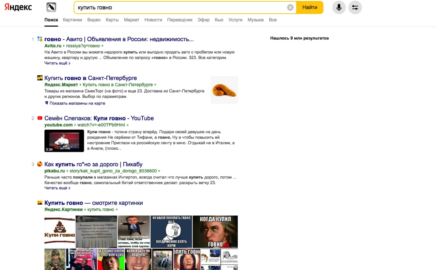Image resolution: width=436 pixels, height=270 pixels.
Task: Expand dropdown arrow after pikabu story URL
Action: point(159,171)
